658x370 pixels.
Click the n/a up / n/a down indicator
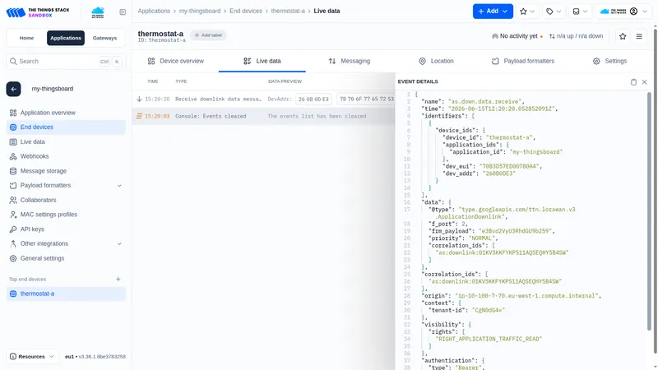tap(577, 36)
